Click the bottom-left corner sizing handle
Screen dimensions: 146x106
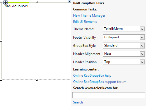[1, 80]
